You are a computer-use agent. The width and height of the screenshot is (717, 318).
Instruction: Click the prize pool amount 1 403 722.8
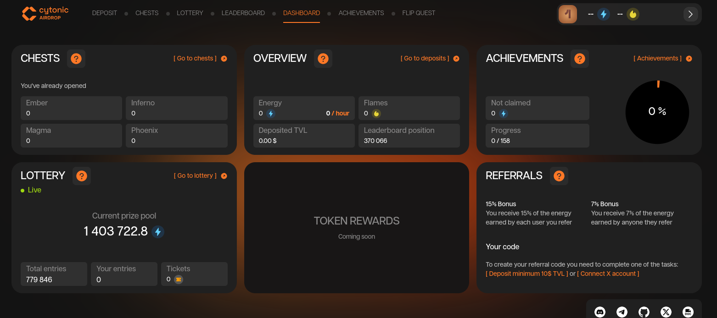tap(116, 232)
